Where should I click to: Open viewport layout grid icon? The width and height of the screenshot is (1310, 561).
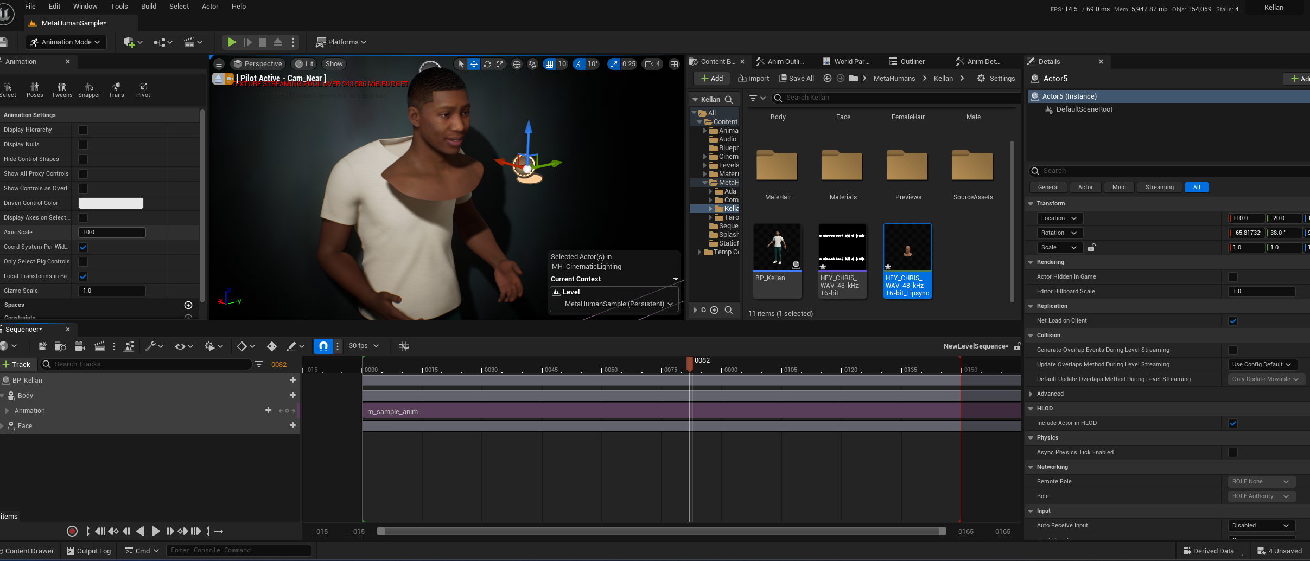click(674, 64)
